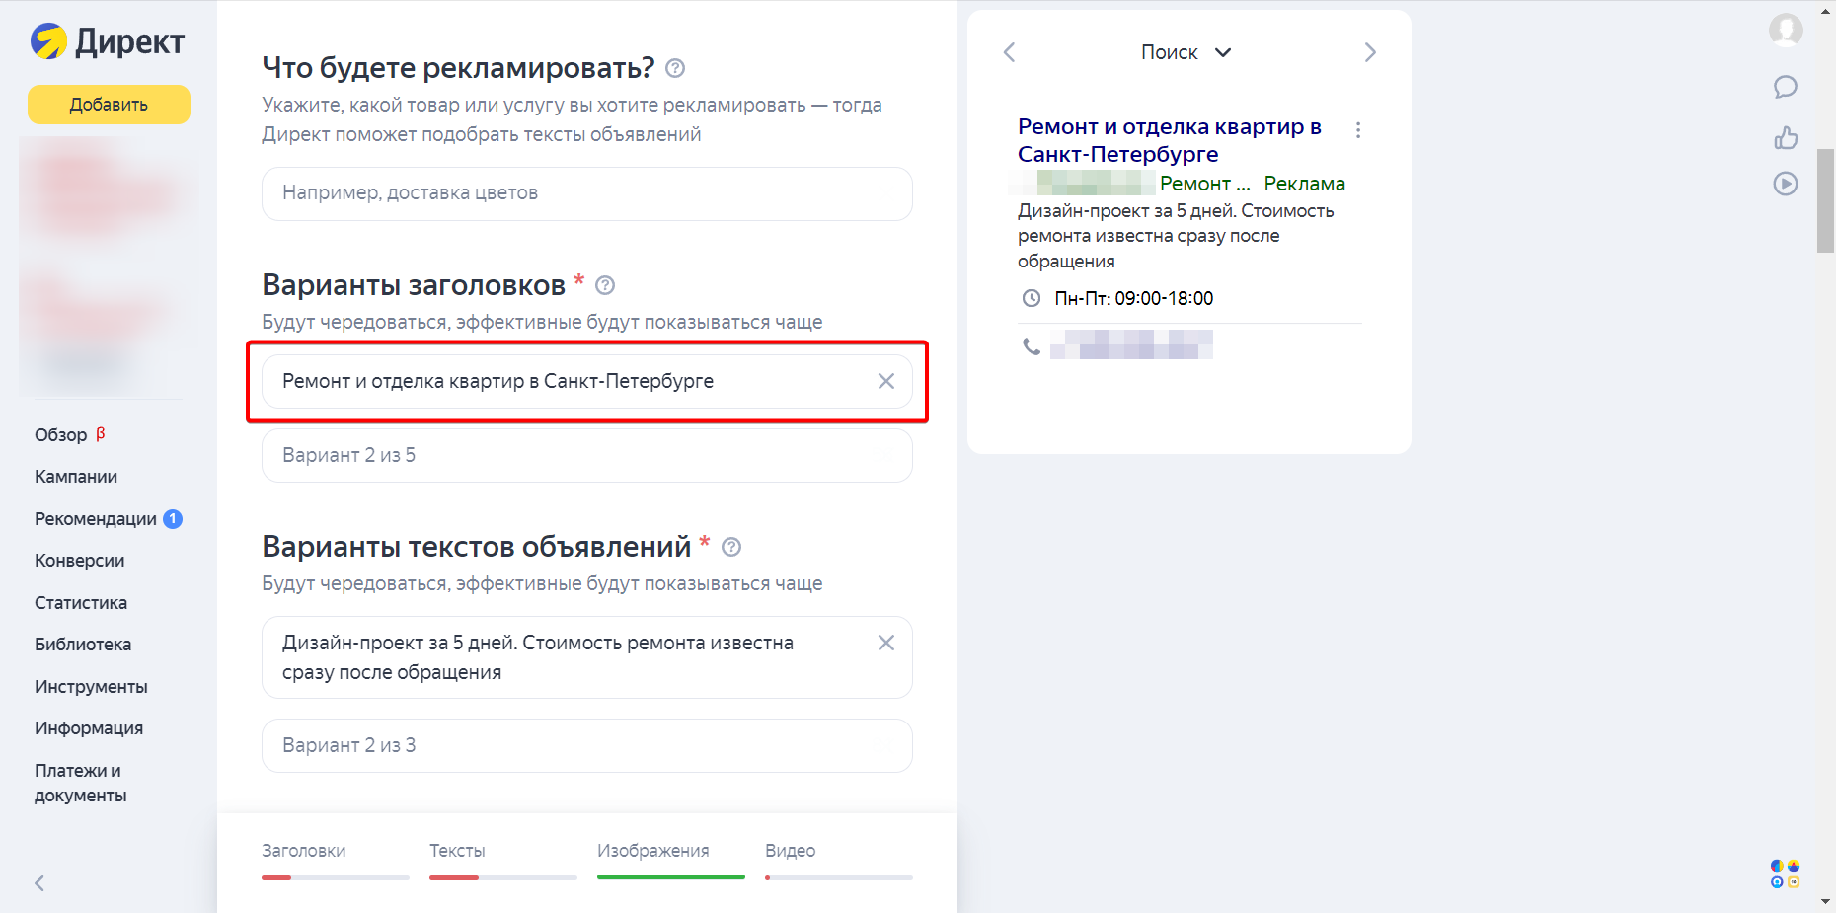Open help tooltip next to "Что будете рекламировать?"
Screen dimensions: 1836x913
coord(675,68)
